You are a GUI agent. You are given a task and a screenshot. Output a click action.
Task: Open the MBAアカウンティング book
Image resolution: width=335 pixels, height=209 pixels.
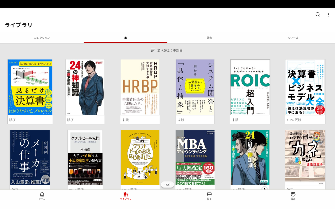(195, 157)
